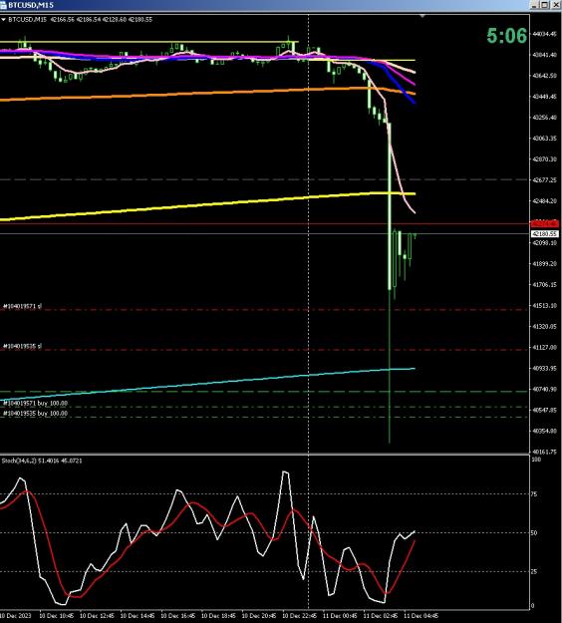
Task: Click the 11 Dec 04:45 time axis label
Action: coord(421,615)
